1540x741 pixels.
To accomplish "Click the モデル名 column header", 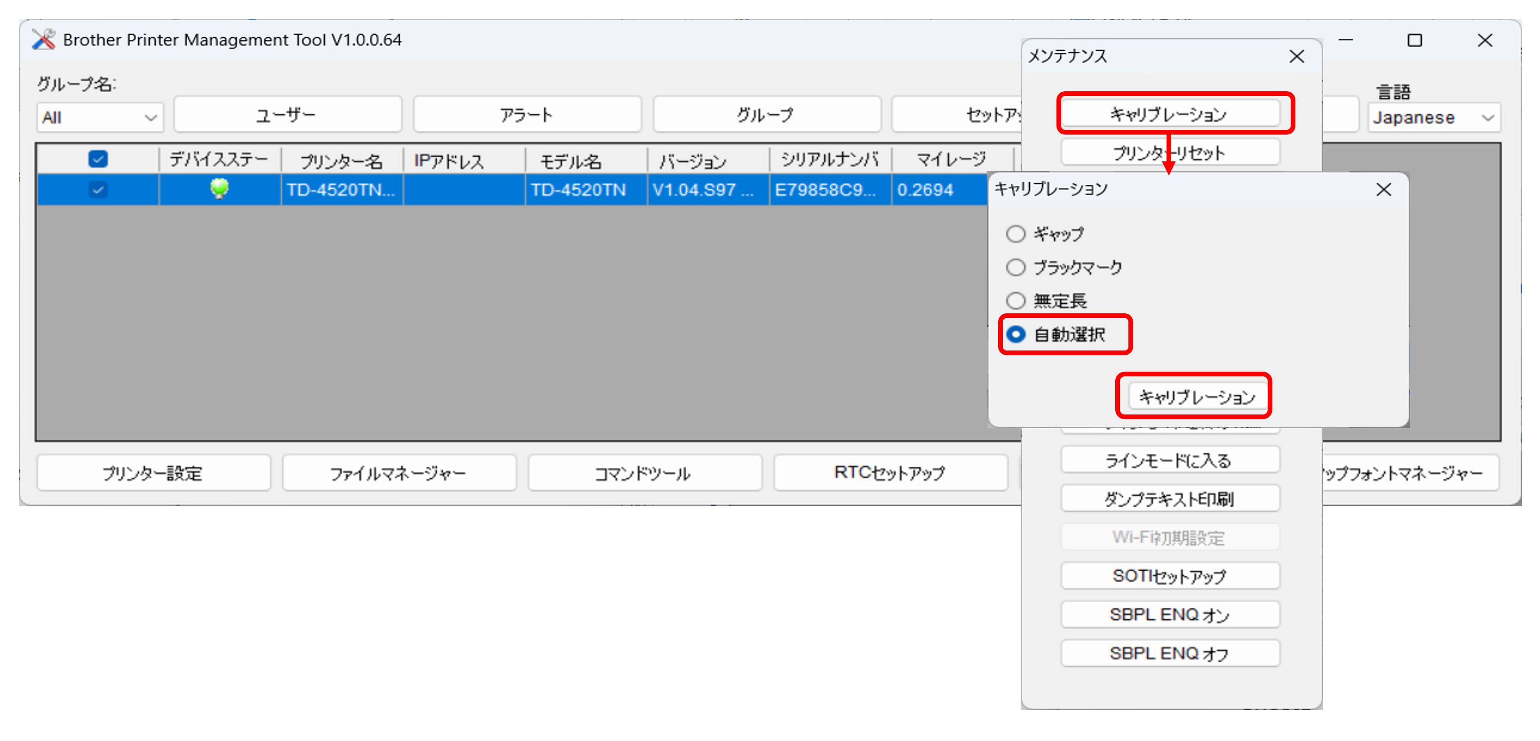I will coord(571,160).
